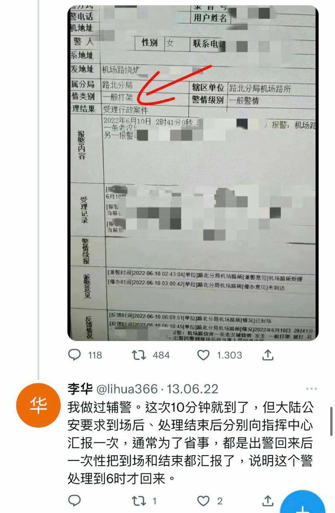Share 李华's tweet

click(268, 501)
